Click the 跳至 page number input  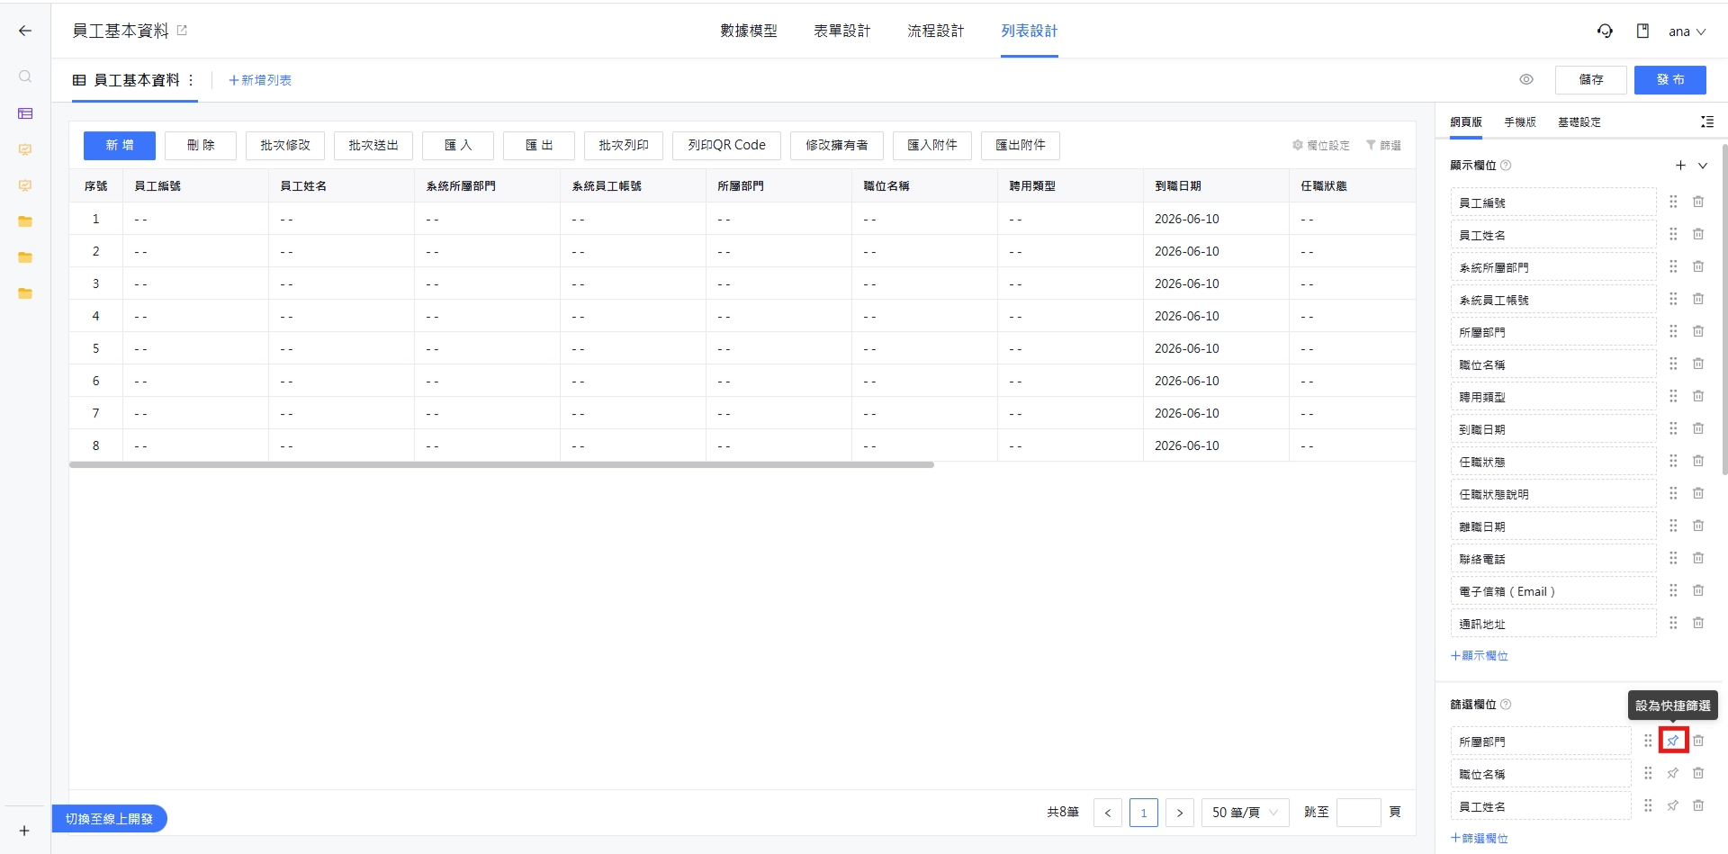[1359, 813]
